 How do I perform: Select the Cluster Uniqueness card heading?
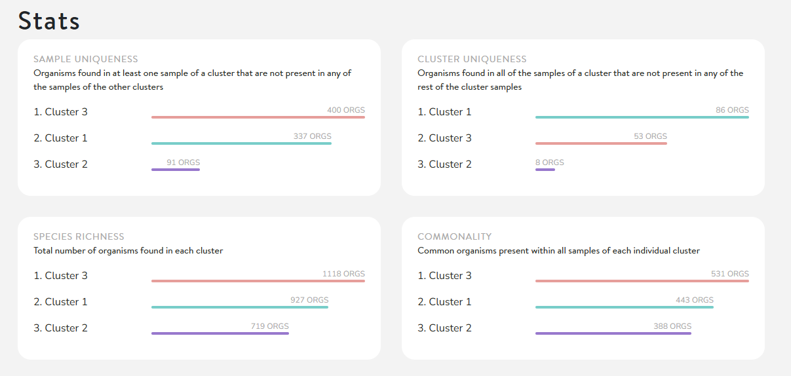pyautogui.click(x=472, y=60)
